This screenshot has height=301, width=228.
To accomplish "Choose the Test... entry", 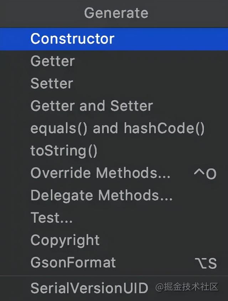I will 52,218.
